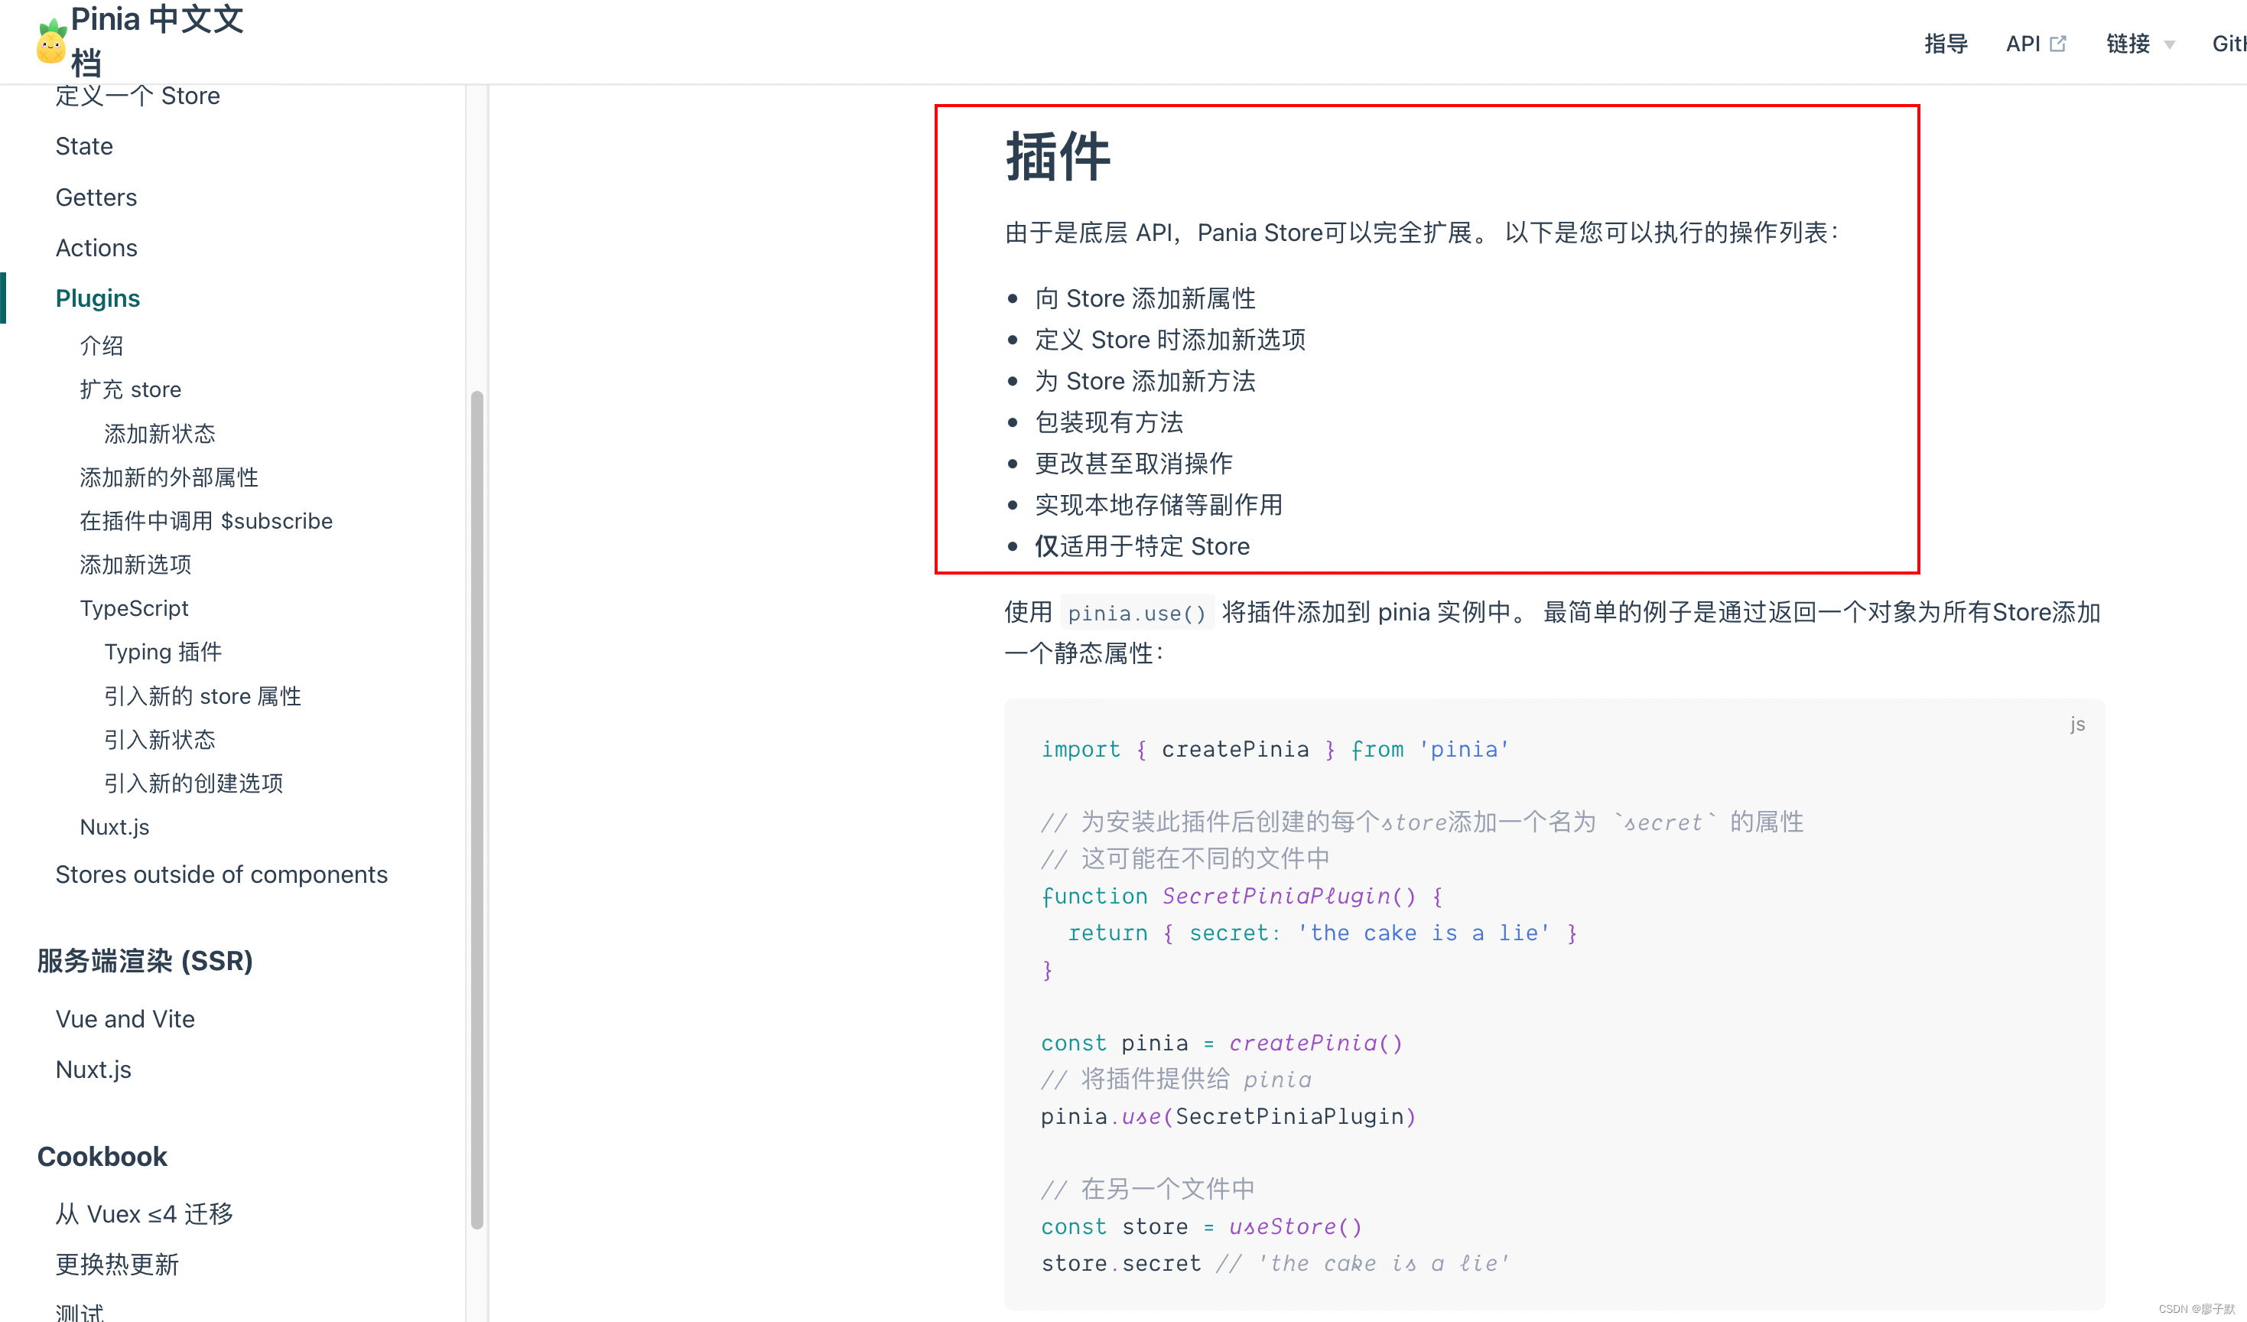This screenshot has width=2247, height=1322.
Task: Click the const pinia = createPinia() line
Action: (x=1221, y=1043)
